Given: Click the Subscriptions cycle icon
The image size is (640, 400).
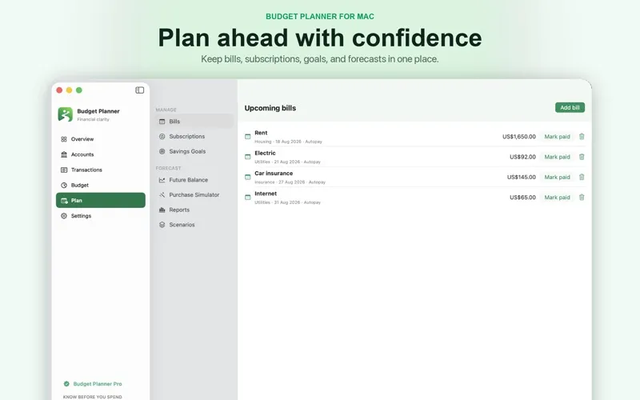Looking at the screenshot, I should pos(162,136).
